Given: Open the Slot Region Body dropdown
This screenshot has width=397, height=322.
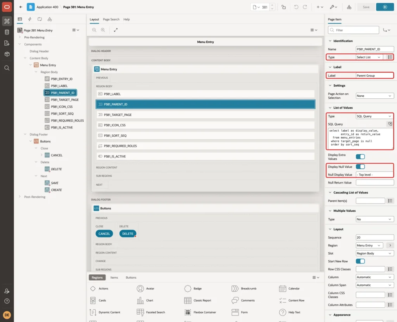Looking at the screenshot, I should click(x=375, y=253).
